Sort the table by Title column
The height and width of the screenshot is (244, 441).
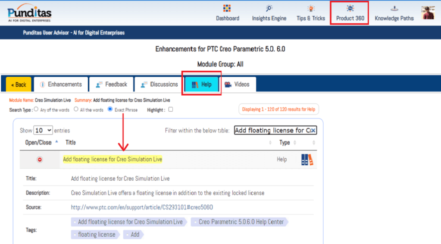71,143
